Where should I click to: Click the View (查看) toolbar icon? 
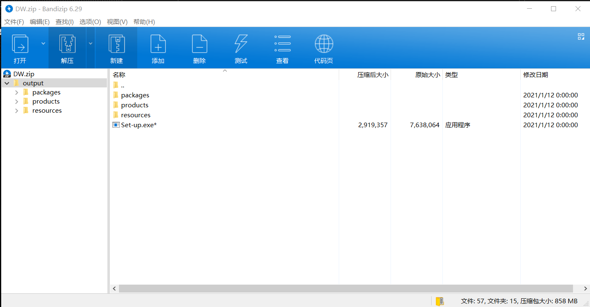coord(282,44)
